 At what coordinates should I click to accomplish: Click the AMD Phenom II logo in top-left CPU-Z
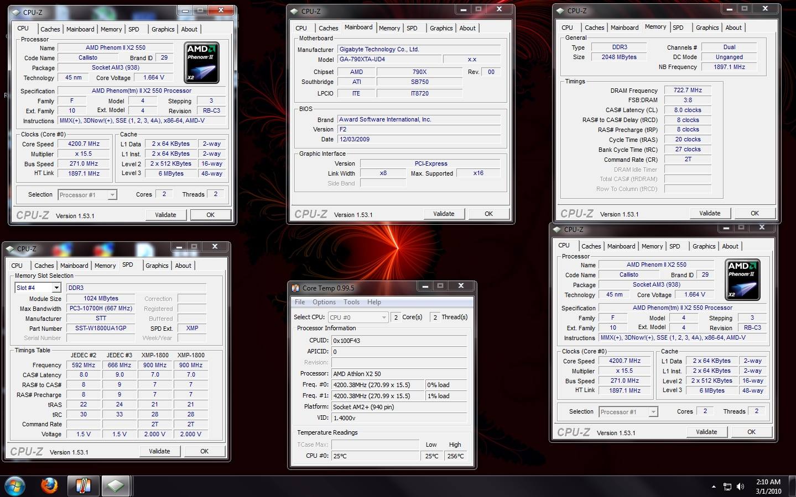point(201,62)
